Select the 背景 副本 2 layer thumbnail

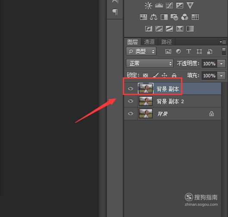[x=146, y=101]
